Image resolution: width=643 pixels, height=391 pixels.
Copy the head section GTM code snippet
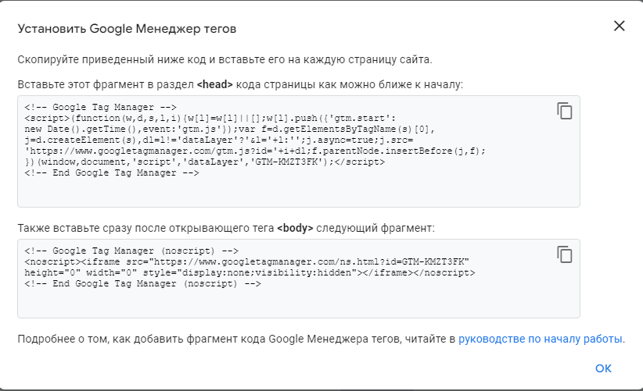(x=565, y=112)
